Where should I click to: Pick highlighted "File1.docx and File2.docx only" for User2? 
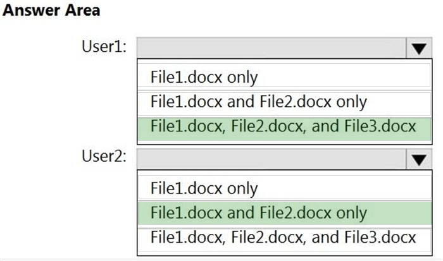(x=284, y=213)
